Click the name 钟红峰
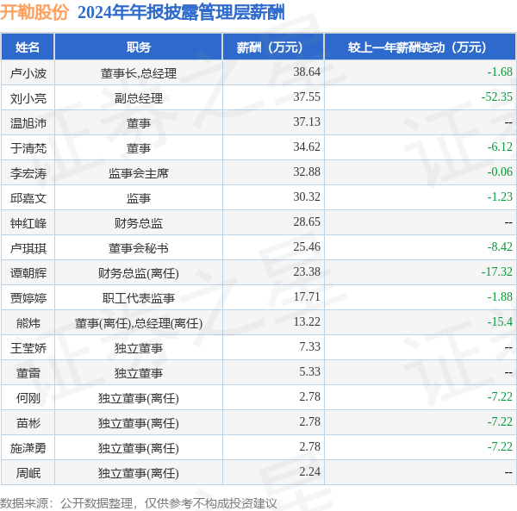Image resolution: width=517 pixels, height=511 pixels. click(x=28, y=223)
